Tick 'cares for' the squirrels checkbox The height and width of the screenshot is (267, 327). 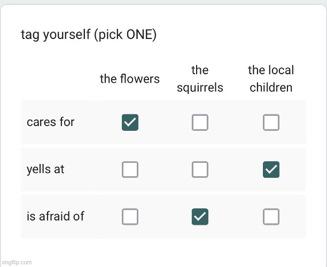200,122
